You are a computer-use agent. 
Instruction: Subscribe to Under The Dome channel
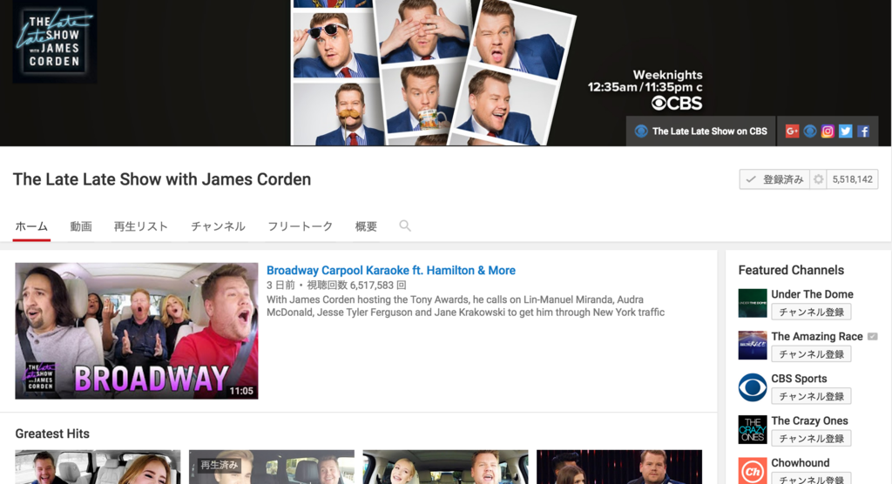pyautogui.click(x=811, y=312)
